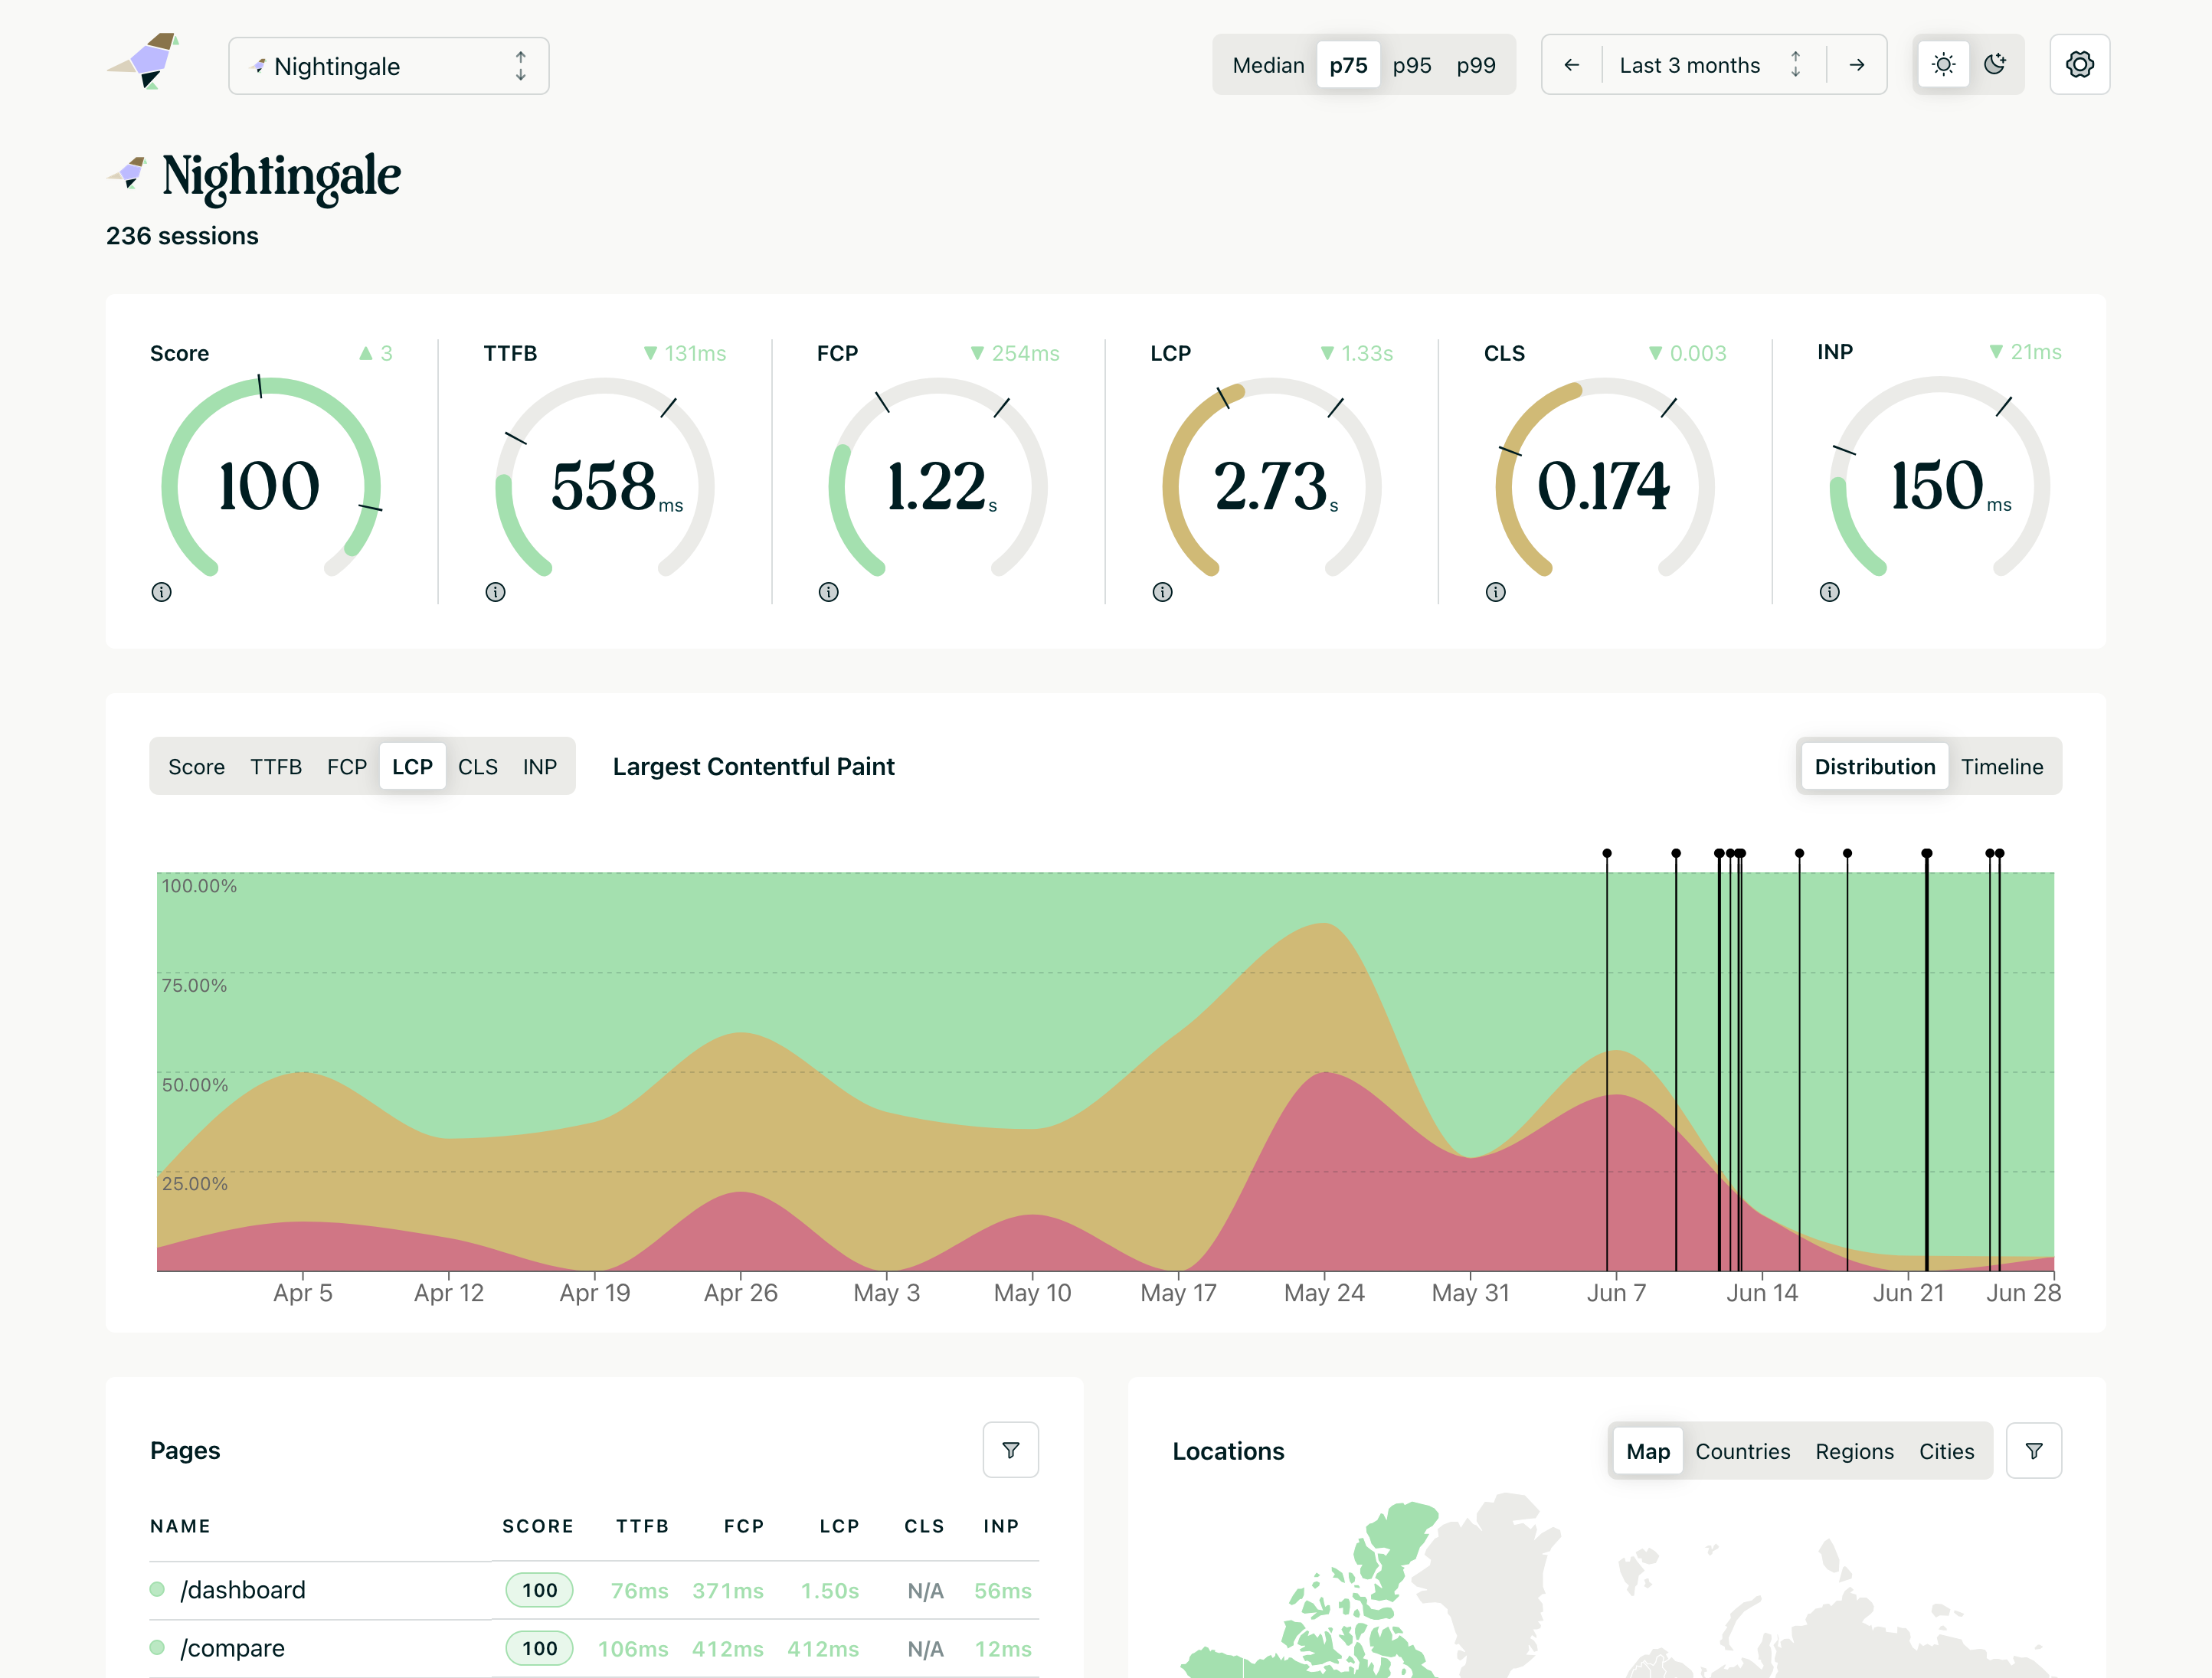Switch chart to the Score tab
This screenshot has height=1678, width=2212.
tap(196, 767)
